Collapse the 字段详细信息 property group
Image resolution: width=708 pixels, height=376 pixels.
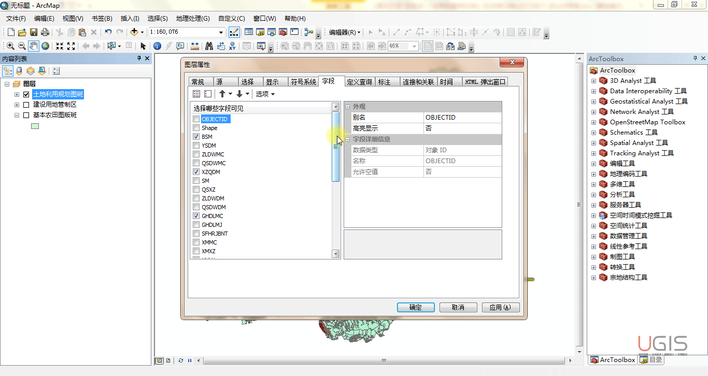[x=347, y=139]
